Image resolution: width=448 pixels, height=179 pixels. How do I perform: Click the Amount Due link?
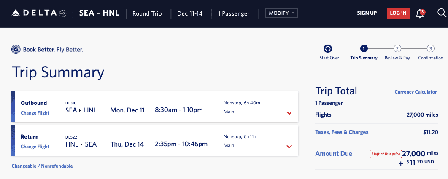pos(334,154)
